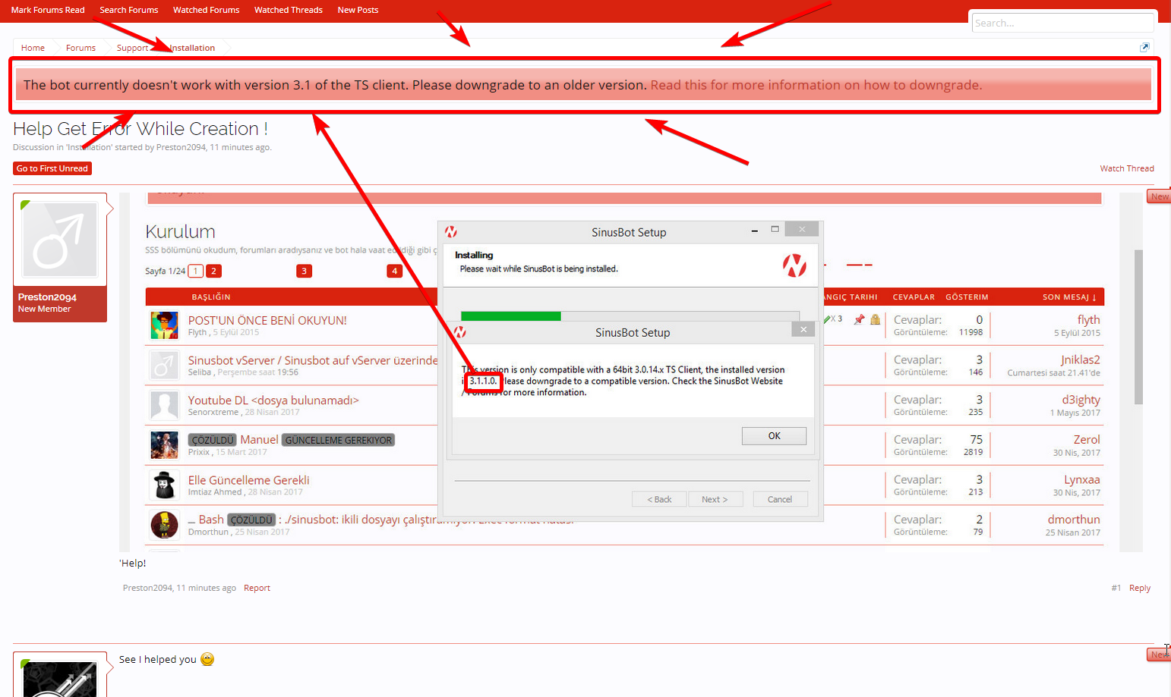The image size is (1171, 697).
Task: Select page 4 in Kurulum pagination
Action: 394,271
